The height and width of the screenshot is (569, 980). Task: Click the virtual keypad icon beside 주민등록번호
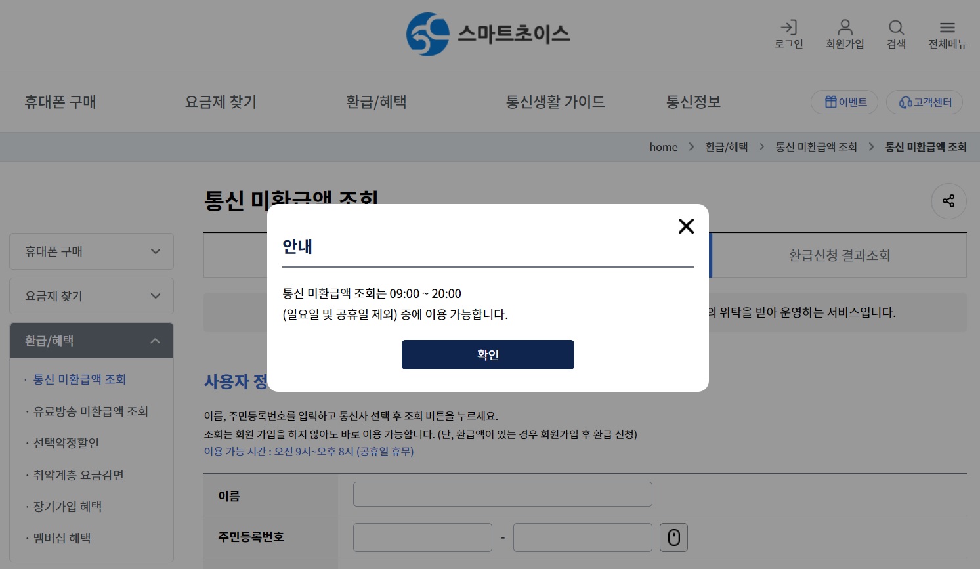click(673, 537)
